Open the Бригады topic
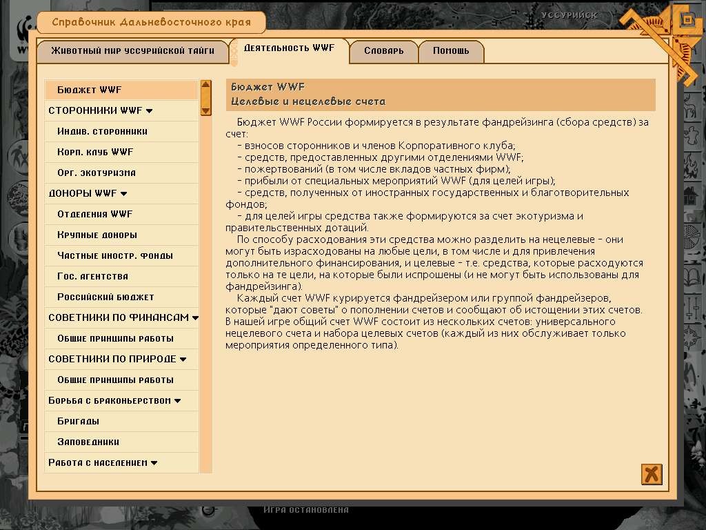Screen dimensions: 706x530 coord(121,422)
